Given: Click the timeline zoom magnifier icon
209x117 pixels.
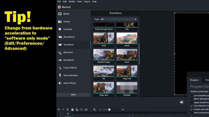Looking at the screenshot, I should [94, 110].
